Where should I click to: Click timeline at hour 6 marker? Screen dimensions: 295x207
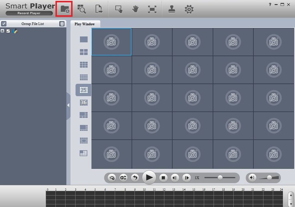tap(105, 190)
